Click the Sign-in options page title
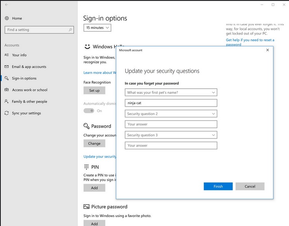289x226 pixels. [105, 18]
